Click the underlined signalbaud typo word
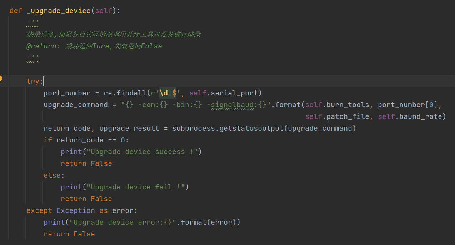455x245 pixels. 232,105
